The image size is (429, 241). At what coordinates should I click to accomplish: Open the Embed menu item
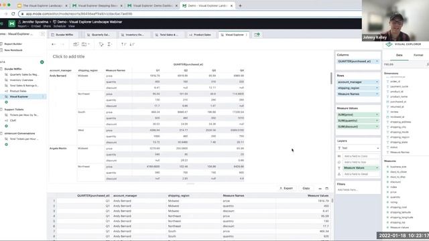36,26
